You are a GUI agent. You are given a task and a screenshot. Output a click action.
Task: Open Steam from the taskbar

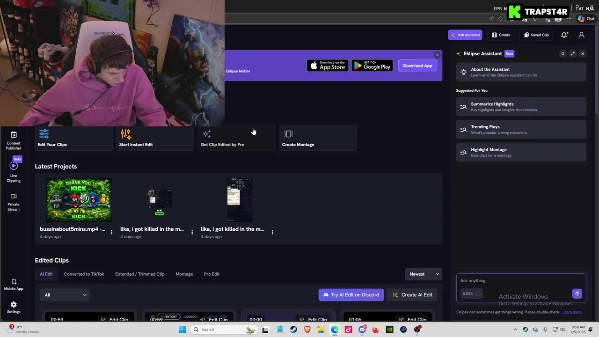[x=293, y=330]
